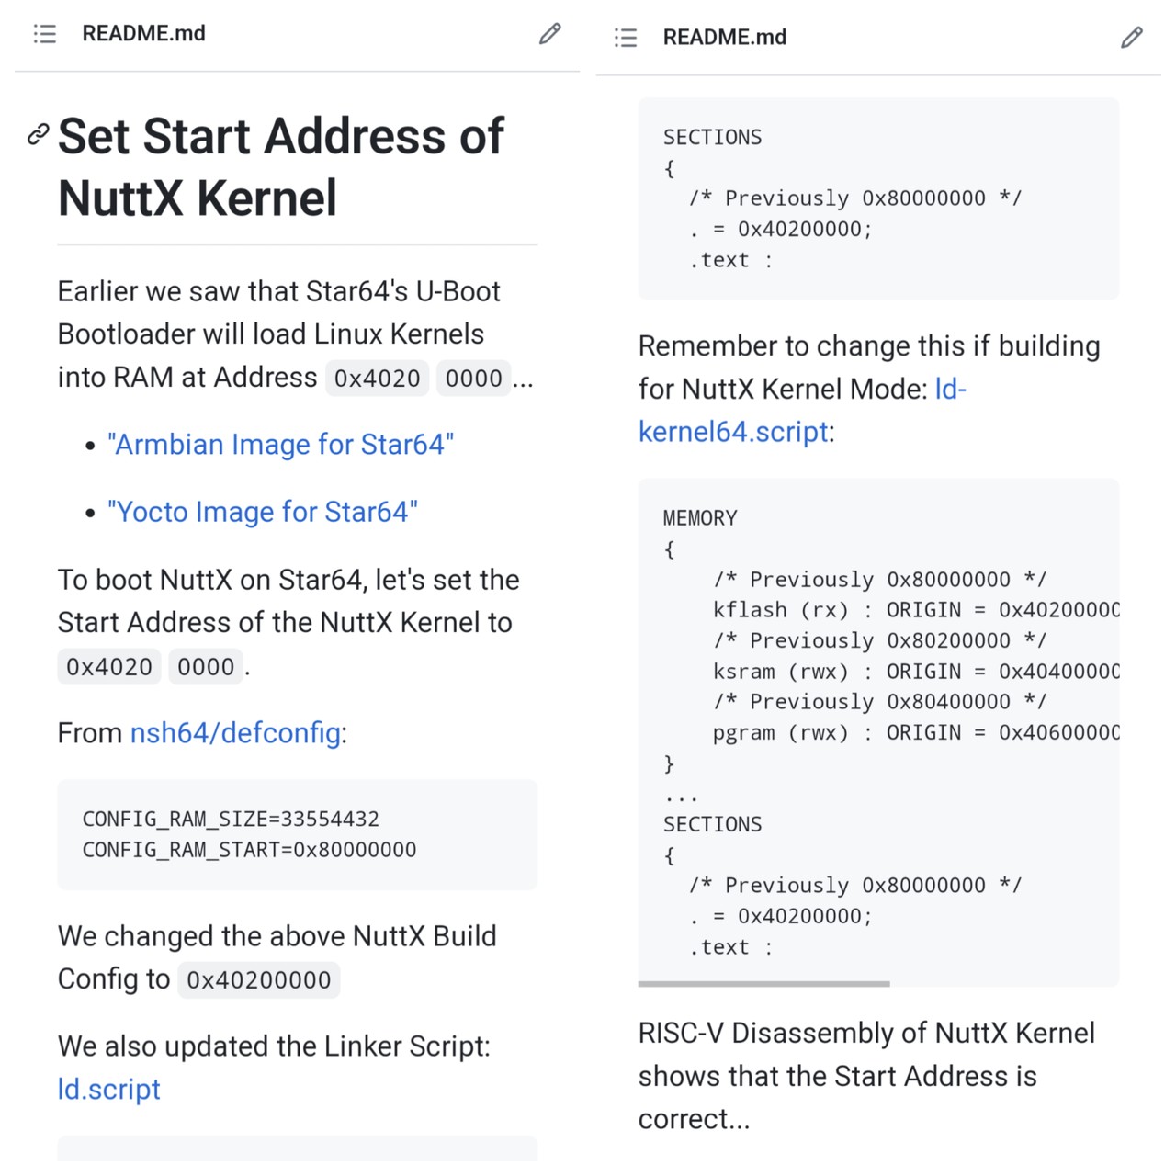Open "Armbian Image for Star64" link

coord(280,445)
